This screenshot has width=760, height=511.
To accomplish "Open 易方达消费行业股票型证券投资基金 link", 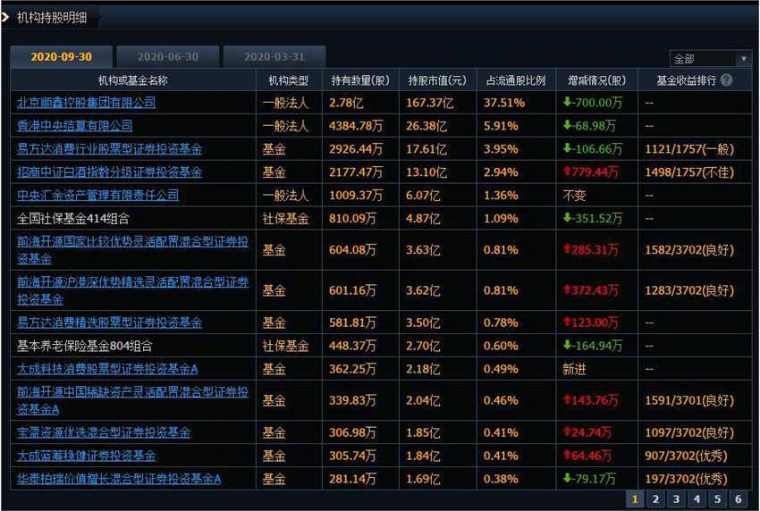I will pos(110,148).
